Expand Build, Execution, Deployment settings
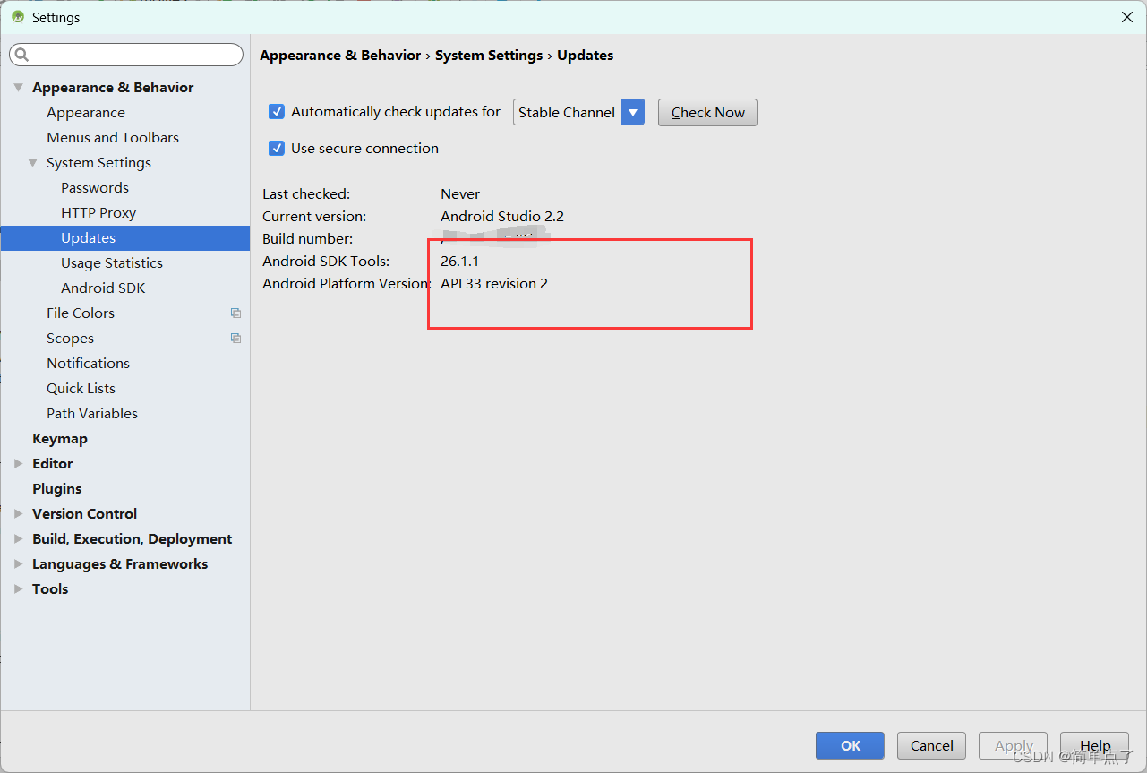 pyautogui.click(x=18, y=538)
